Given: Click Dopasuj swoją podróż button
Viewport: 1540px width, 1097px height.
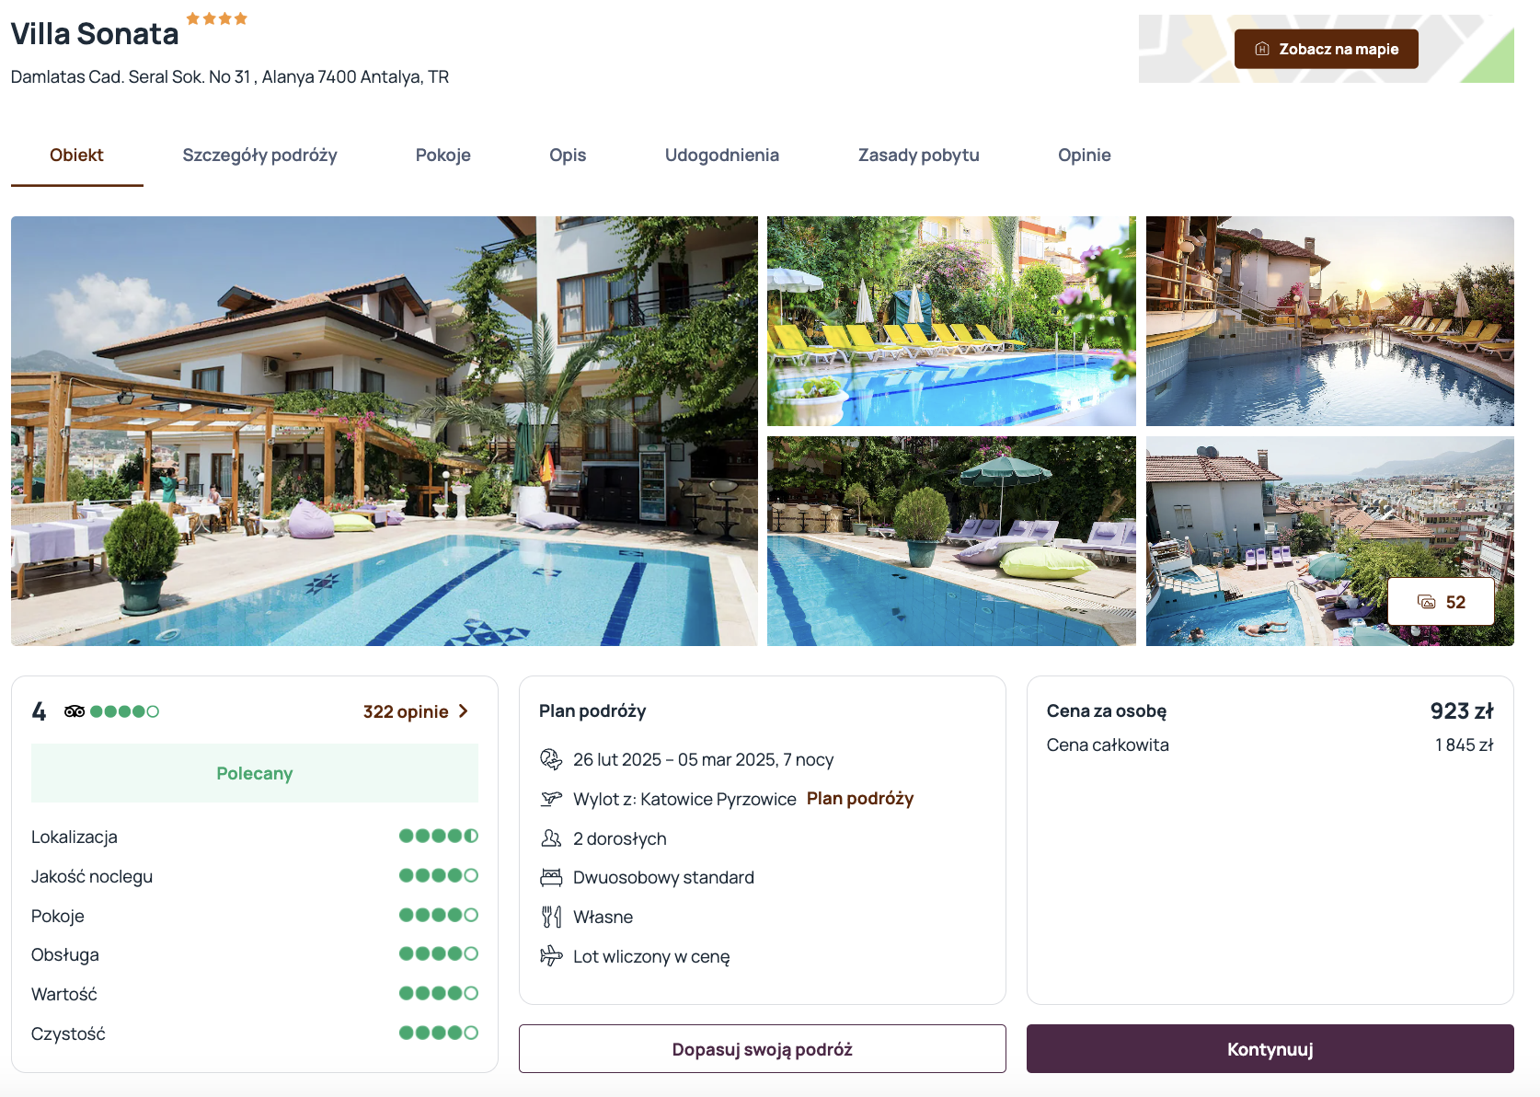Looking at the screenshot, I should coord(763,1049).
